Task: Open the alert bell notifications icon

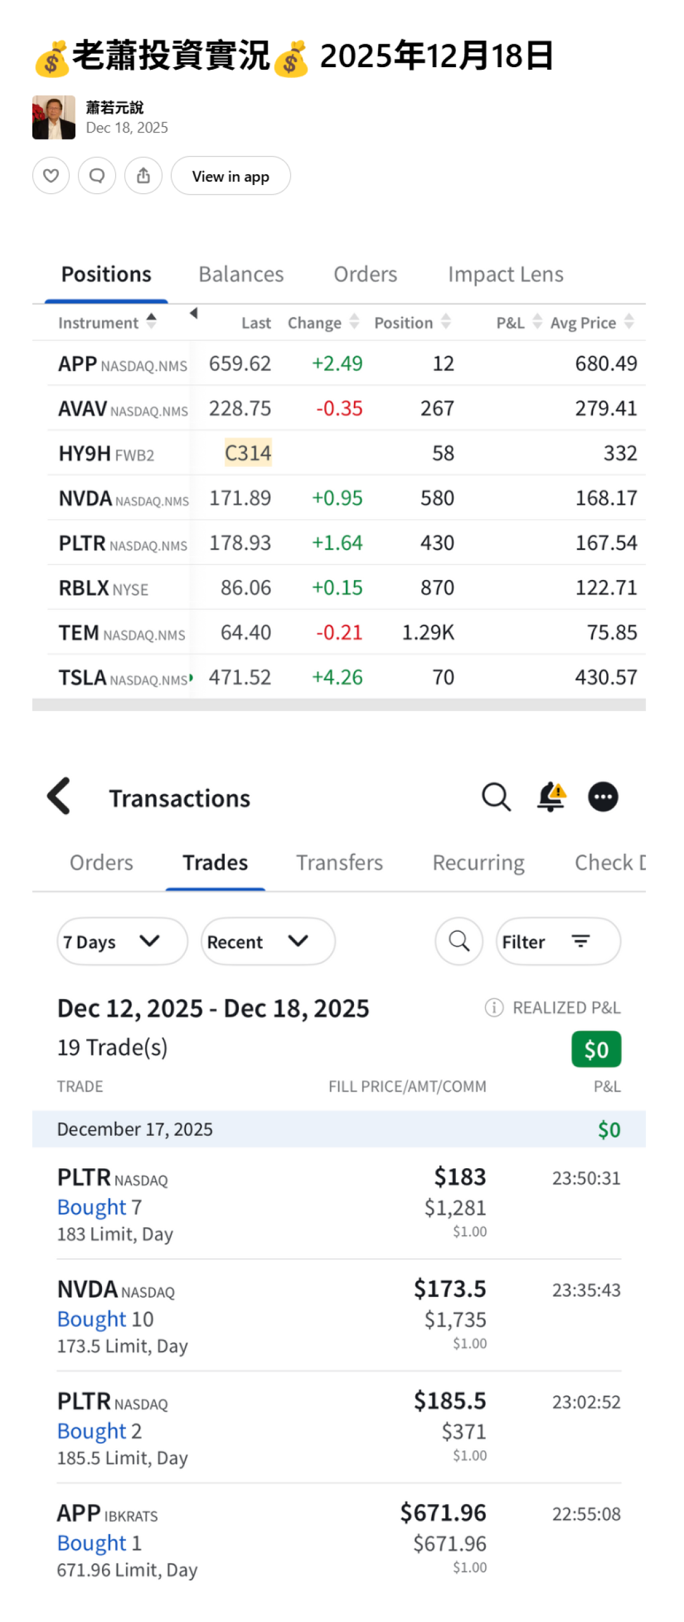Action: 550,797
